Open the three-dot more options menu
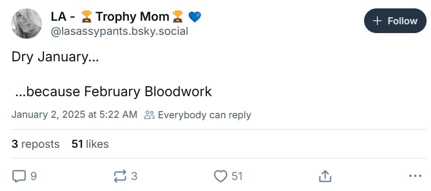 coord(415,176)
